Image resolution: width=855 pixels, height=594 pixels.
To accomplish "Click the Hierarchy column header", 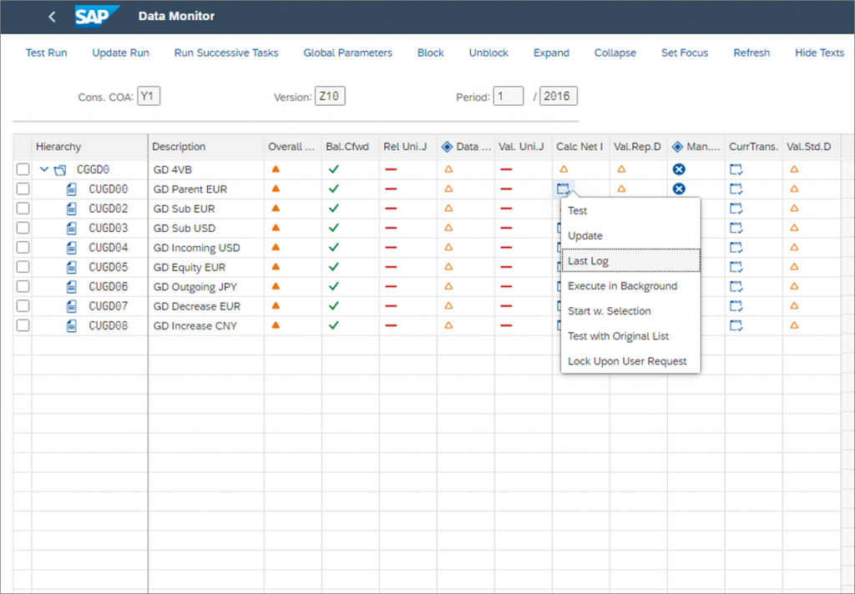I will [x=89, y=147].
